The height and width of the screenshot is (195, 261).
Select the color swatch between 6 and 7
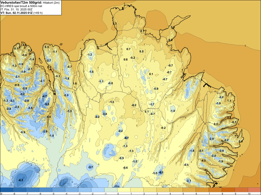point(202,190)
